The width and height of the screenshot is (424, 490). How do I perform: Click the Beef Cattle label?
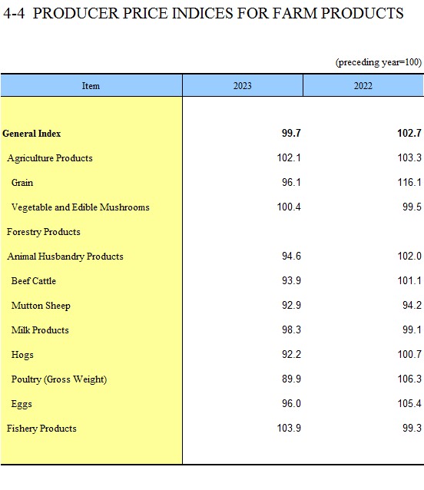point(34,281)
